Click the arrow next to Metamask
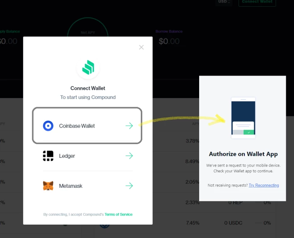Screen dimensions: 294x238 point(129,186)
